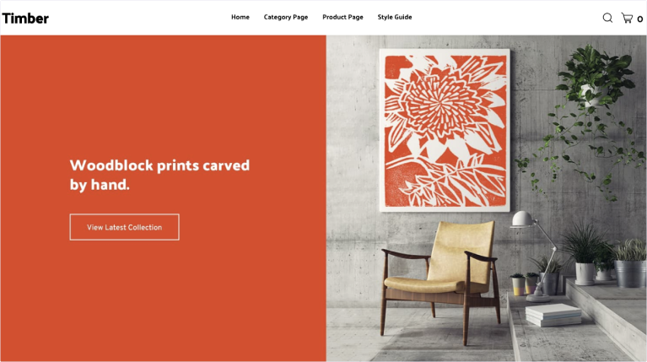Click the metal bucket planter
The image size is (647, 362).
click(x=629, y=273)
